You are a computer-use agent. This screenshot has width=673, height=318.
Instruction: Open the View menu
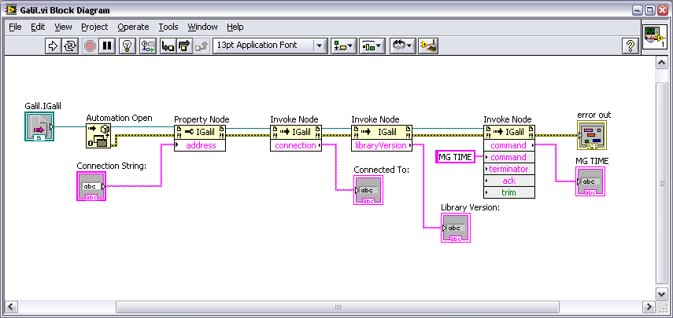pyautogui.click(x=63, y=27)
